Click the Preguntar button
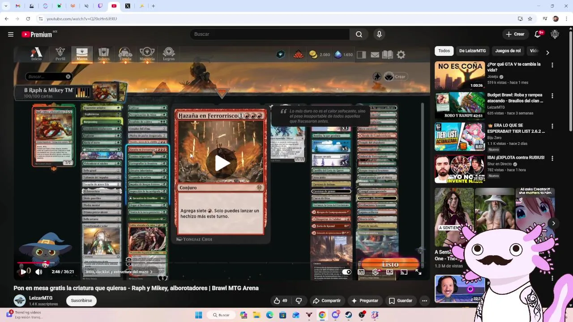This screenshot has height=322, width=573. point(365,301)
